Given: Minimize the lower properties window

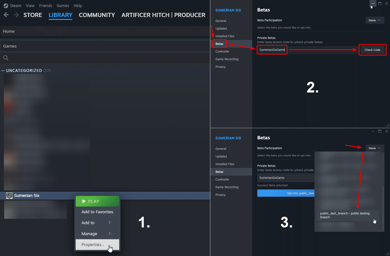Looking at the screenshot, I should (x=372, y=131).
